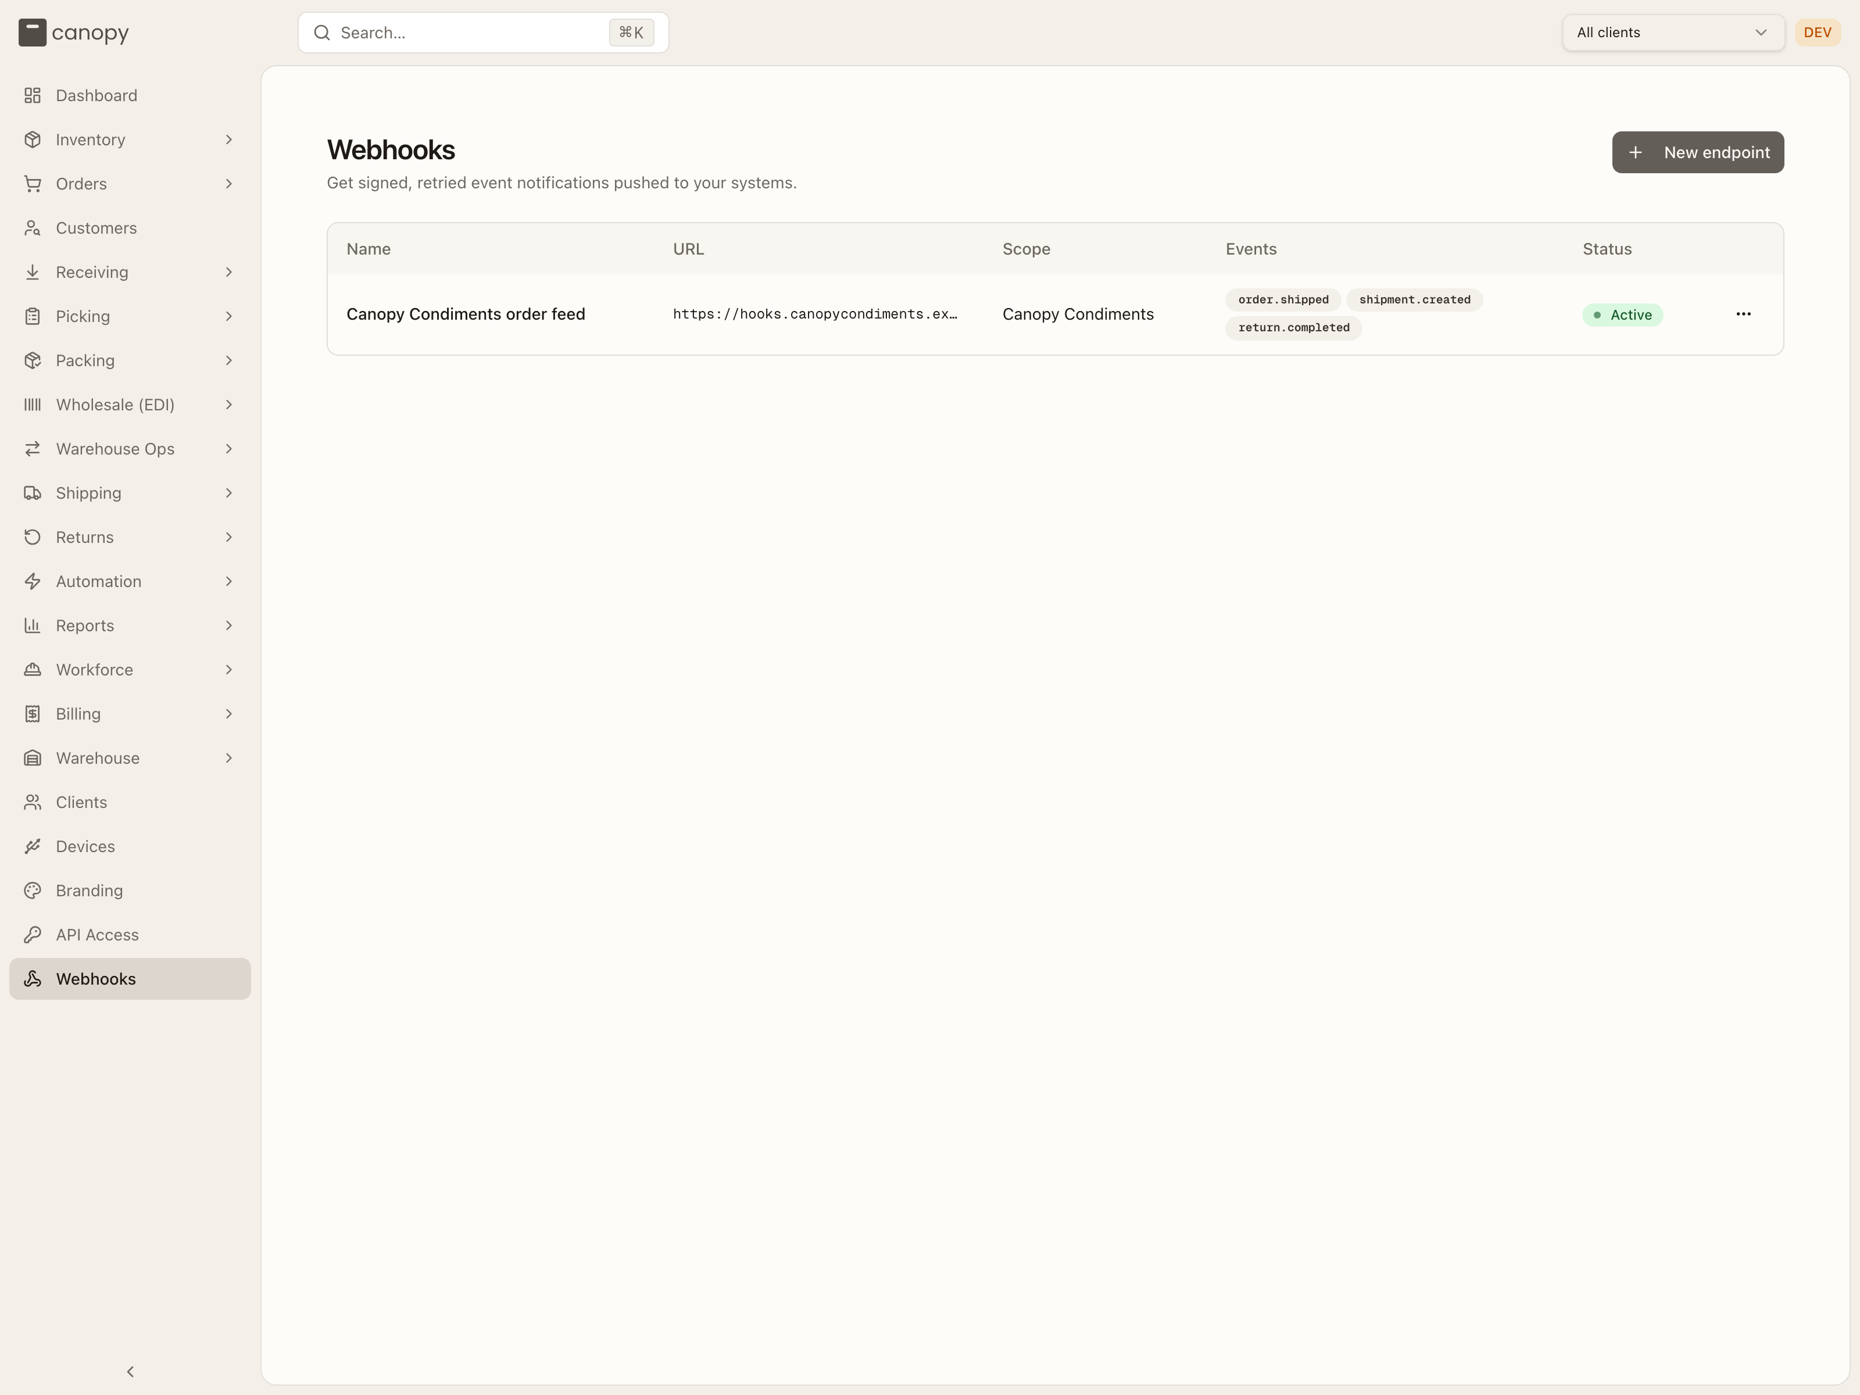The height and width of the screenshot is (1395, 1860).
Task: Open the API Access menu item
Action: (x=130, y=934)
